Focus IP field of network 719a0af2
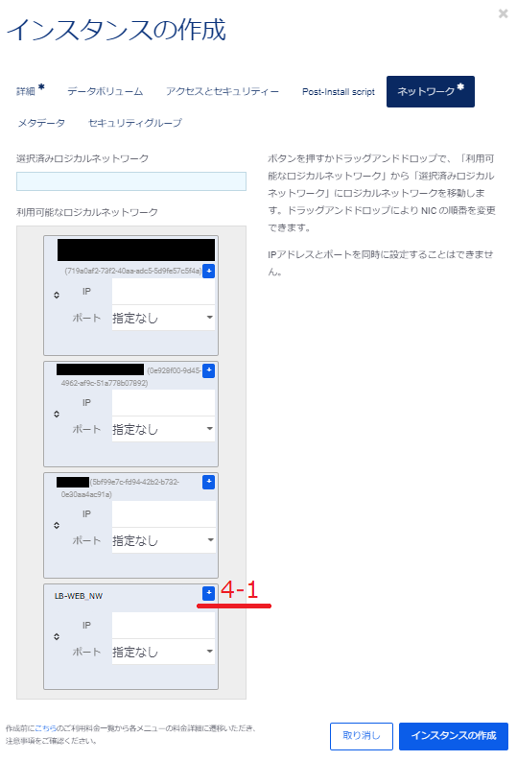The width and height of the screenshot is (517, 761). 163,291
